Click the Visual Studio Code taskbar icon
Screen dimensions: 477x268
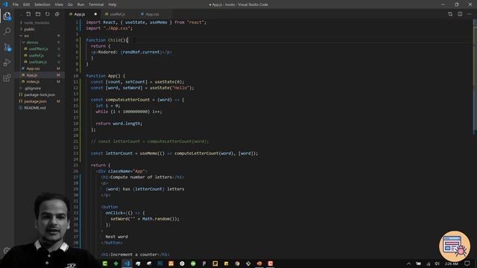pos(127,264)
